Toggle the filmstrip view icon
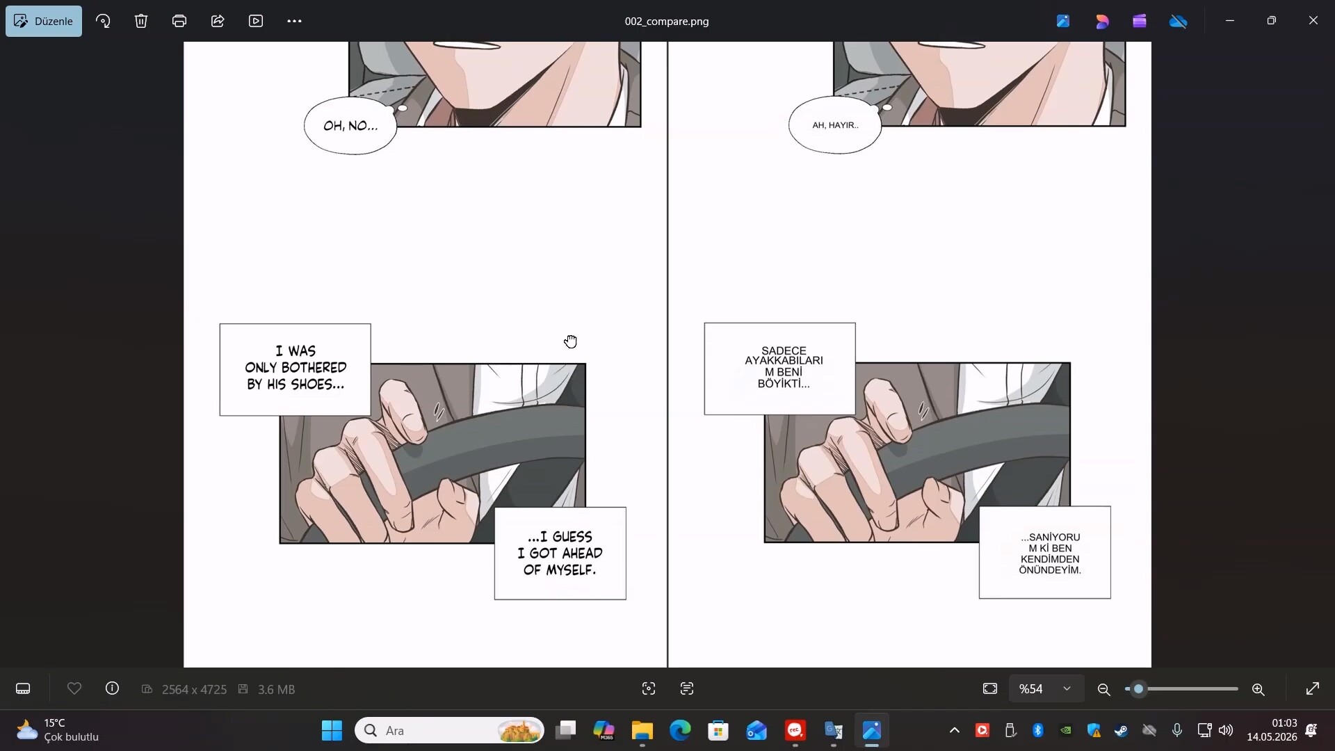Viewport: 1335px width, 751px height. [23, 689]
